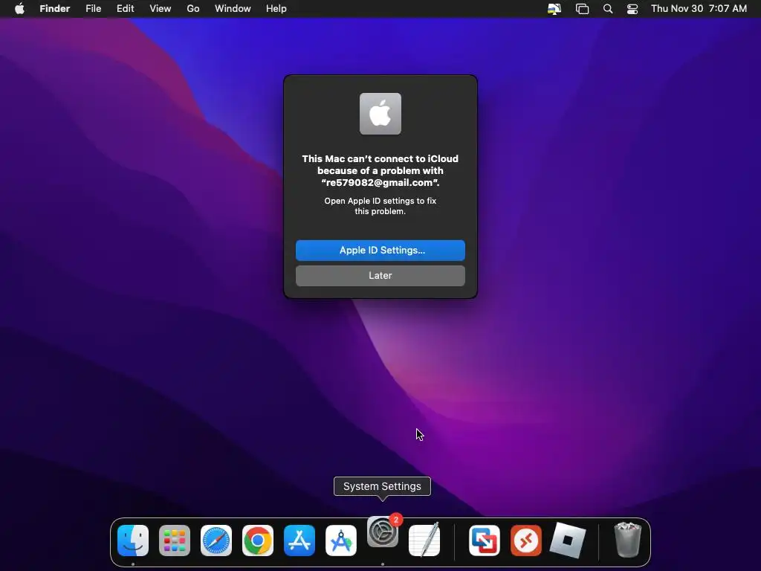Click the screen sharing menu bar icon

coord(554,9)
